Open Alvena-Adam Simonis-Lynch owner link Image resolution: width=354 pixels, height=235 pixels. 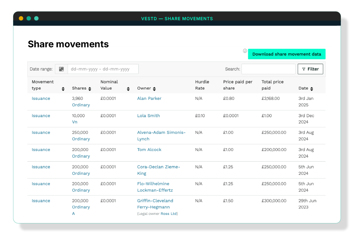pos(161,136)
